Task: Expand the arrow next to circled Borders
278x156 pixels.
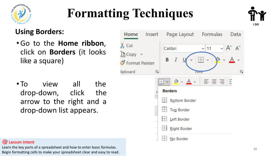Action: 208,60
